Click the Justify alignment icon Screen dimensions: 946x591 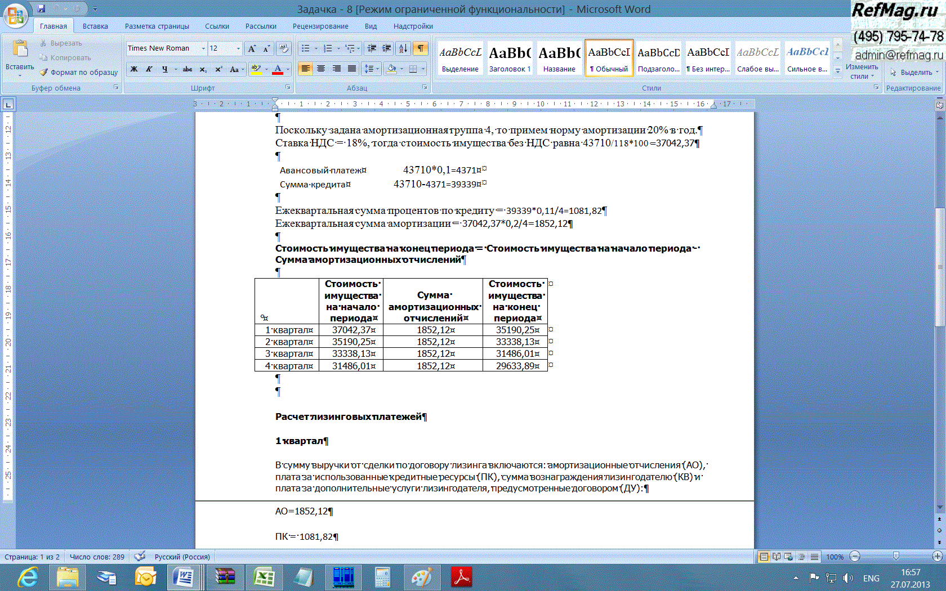click(352, 69)
